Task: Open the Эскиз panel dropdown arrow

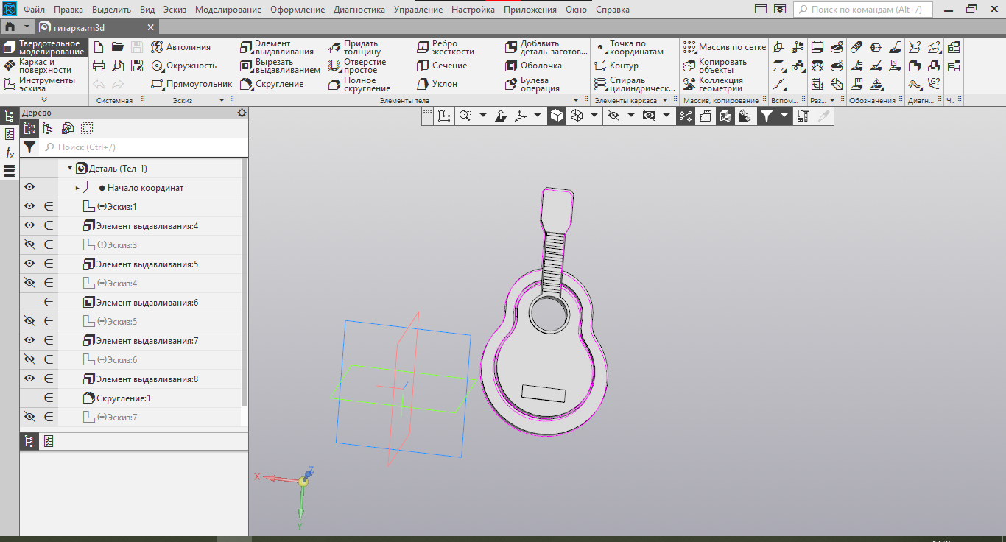Action: [222, 100]
